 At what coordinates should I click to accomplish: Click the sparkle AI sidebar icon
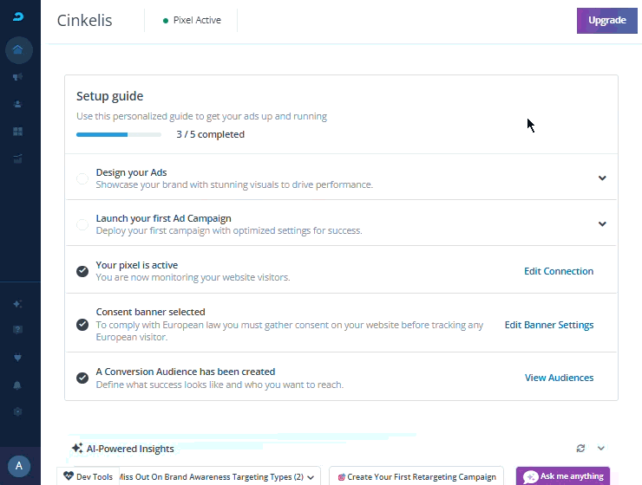(18, 304)
